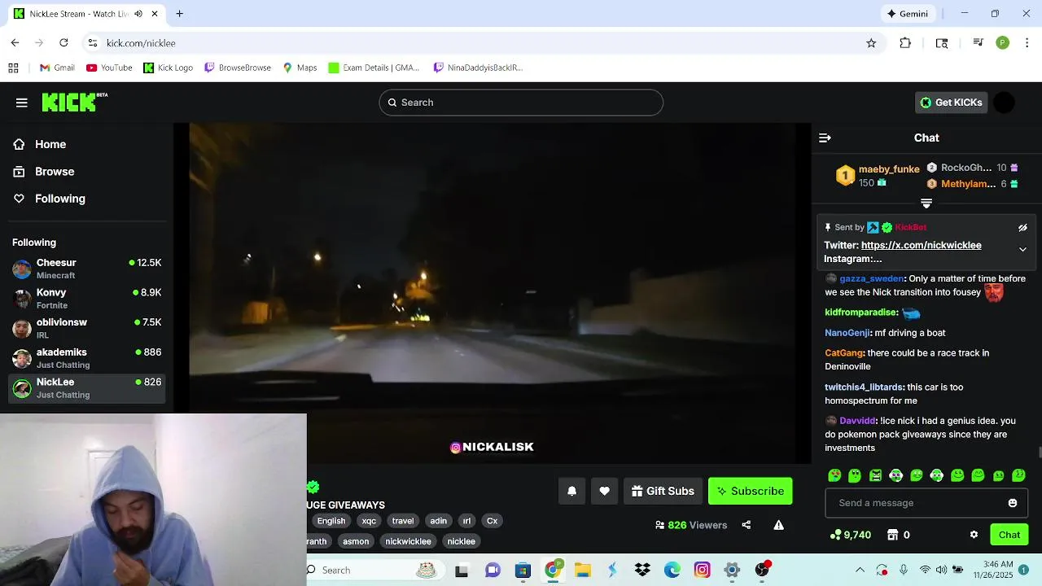Toggle stream notifications with the bell icon

(x=571, y=491)
